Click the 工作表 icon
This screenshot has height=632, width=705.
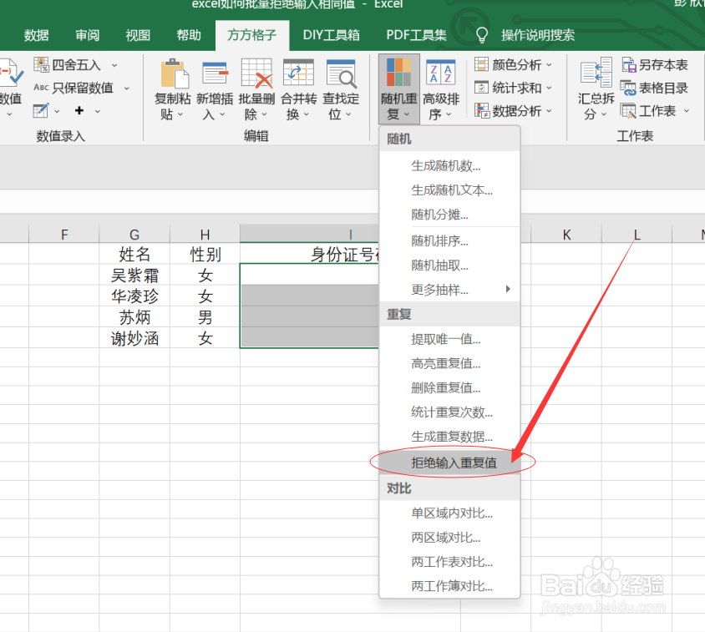click(628, 110)
